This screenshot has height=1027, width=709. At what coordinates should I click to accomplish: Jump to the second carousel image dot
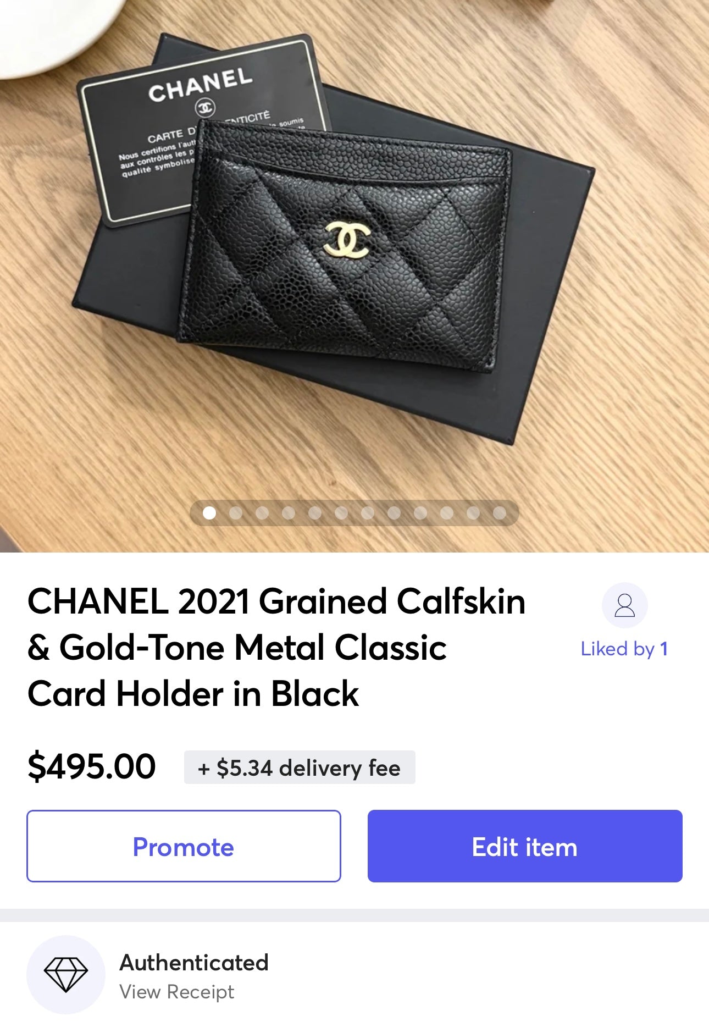point(236,513)
